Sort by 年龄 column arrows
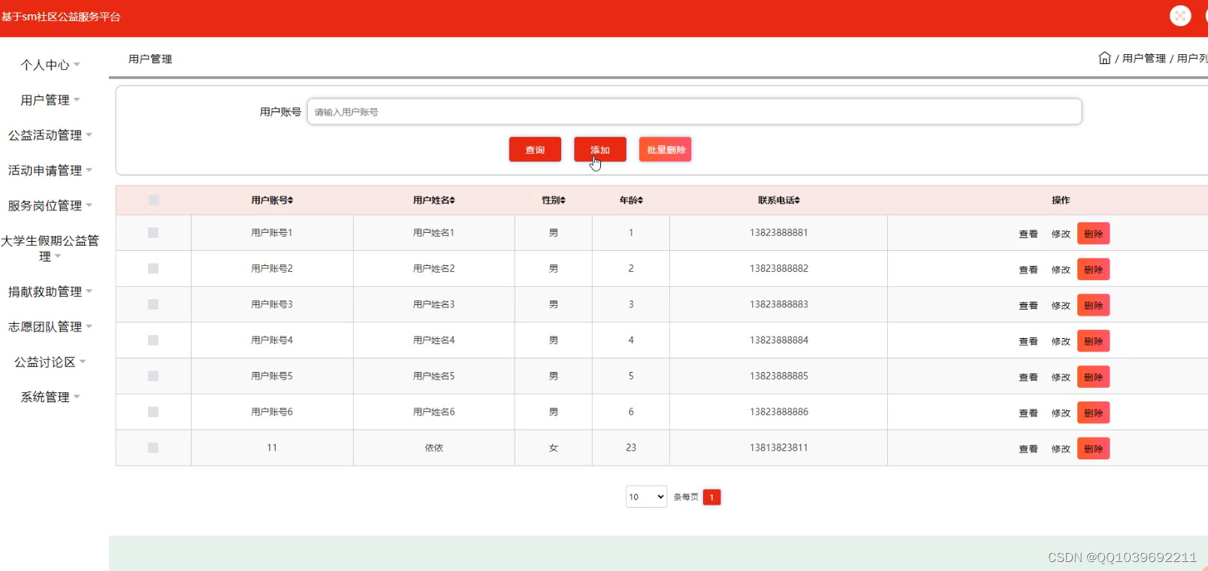Screen dimensions: 1208x571 click(640, 201)
